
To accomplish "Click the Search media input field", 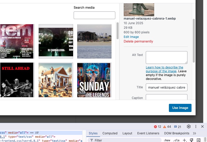I will (94, 15).
